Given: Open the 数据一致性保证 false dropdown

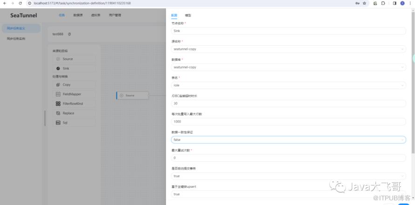Looking at the screenshot, I should pyautogui.click(x=288, y=140).
